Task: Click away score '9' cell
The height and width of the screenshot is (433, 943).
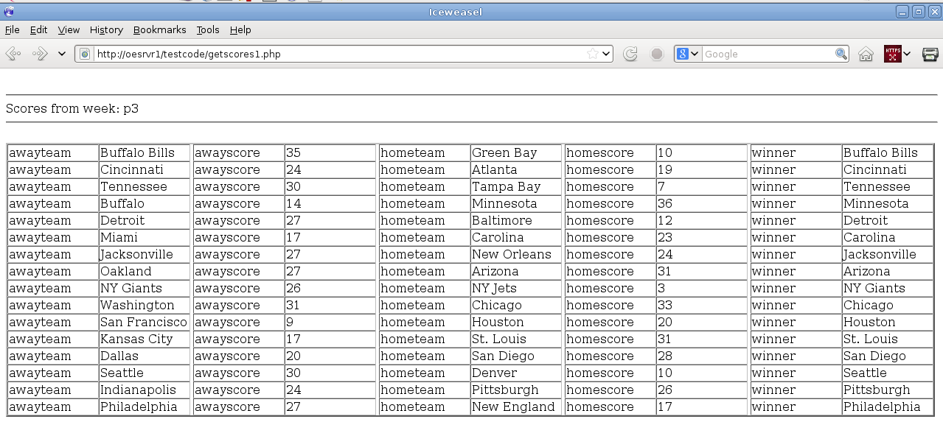Action: (x=330, y=322)
